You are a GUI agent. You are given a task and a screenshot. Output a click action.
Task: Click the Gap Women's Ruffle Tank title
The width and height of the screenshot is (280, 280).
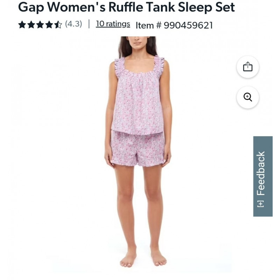126,7
